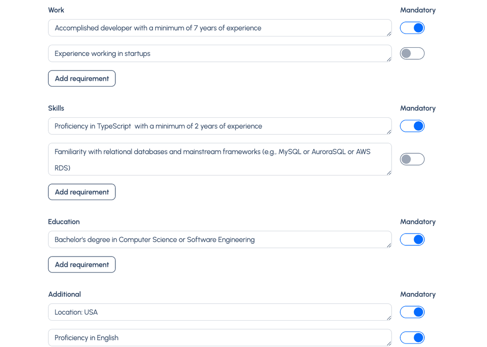Edit the Bachelor's degree requirement field

(219, 239)
